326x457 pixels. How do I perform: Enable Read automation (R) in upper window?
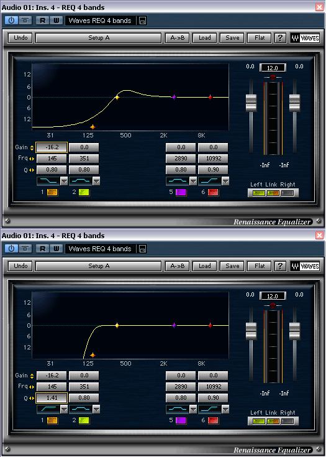click(x=42, y=21)
